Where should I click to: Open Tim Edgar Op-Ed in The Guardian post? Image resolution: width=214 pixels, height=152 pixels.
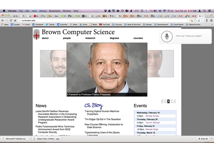coord(103,119)
